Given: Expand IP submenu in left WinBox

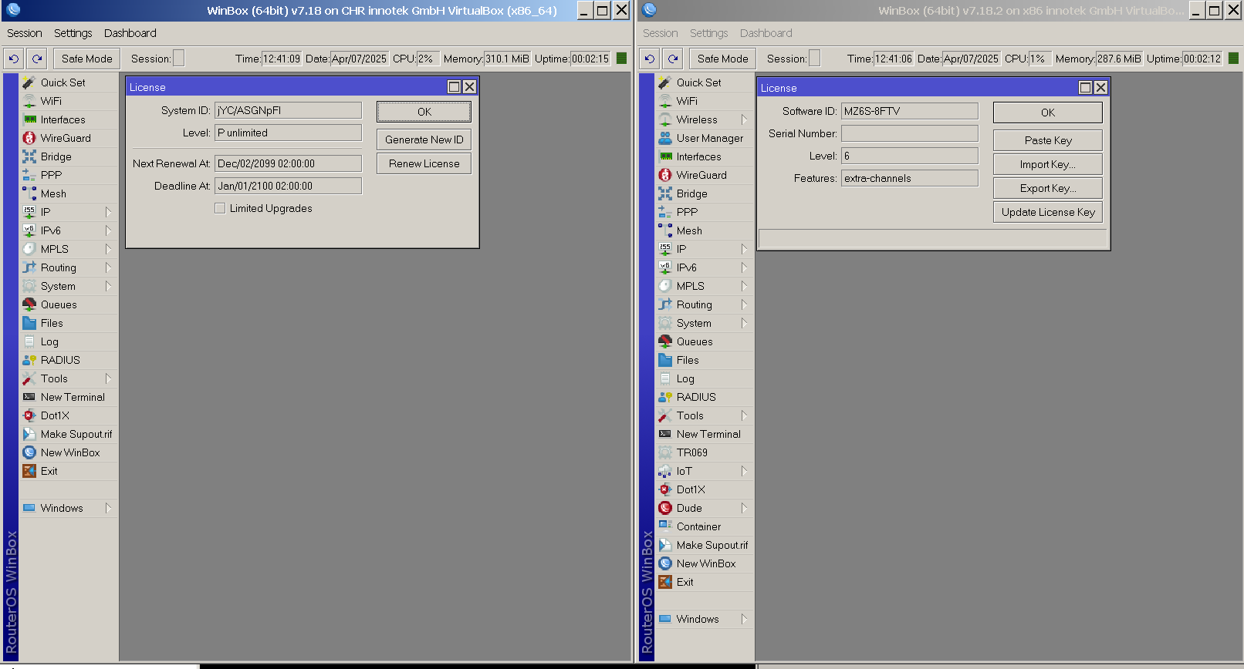Looking at the screenshot, I should 108,212.
